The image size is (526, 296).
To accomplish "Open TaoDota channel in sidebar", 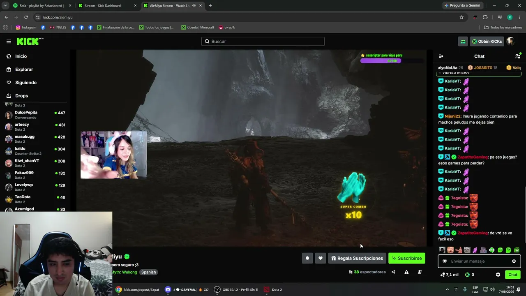I will tap(35, 199).
